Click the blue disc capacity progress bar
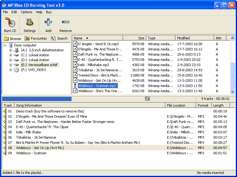 point(37,99)
